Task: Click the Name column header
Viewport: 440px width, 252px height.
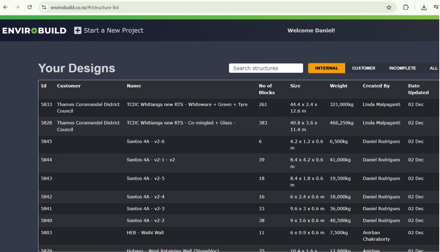Action: (134, 86)
